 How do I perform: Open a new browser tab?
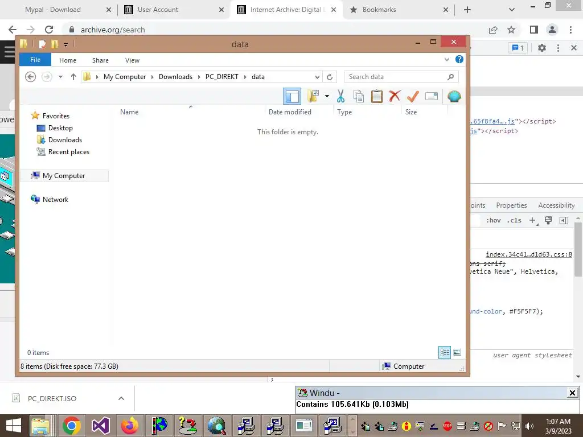tap(467, 10)
